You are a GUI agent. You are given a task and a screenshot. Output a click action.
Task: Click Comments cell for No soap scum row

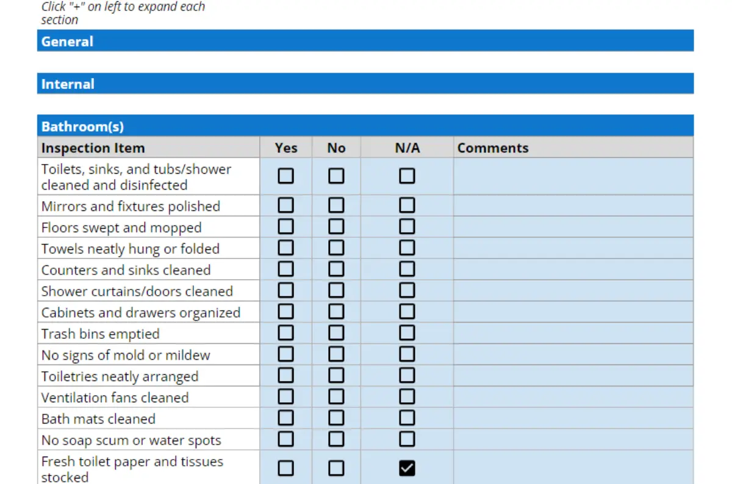pos(573,440)
